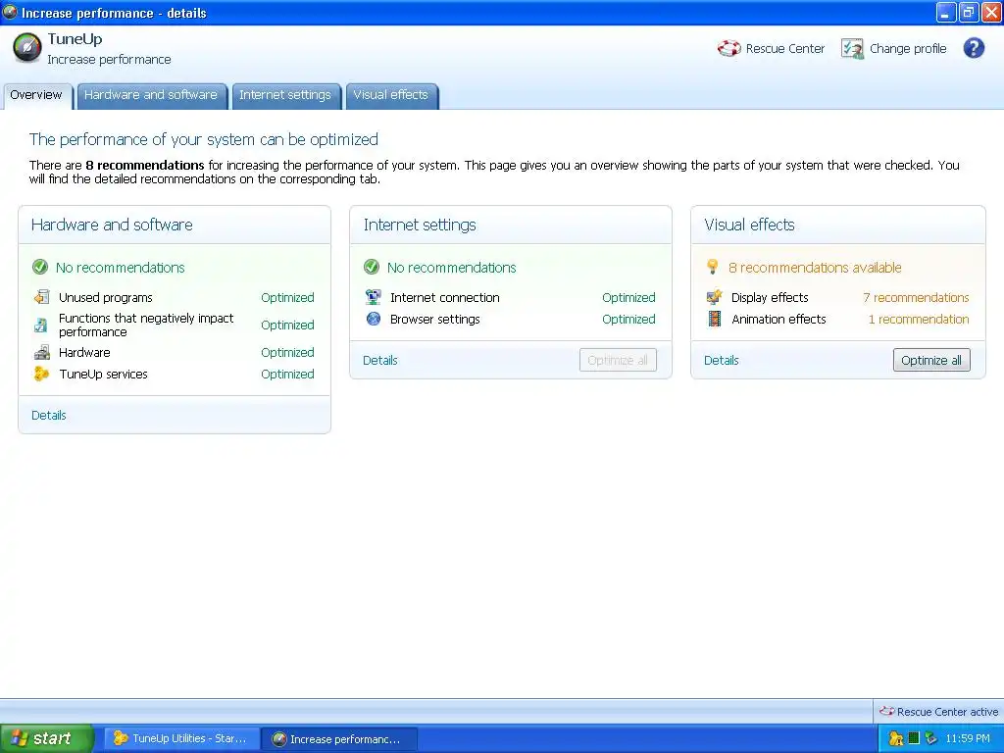Image resolution: width=1004 pixels, height=753 pixels.
Task: Click the 7 recommendations link
Action: (x=917, y=297)
